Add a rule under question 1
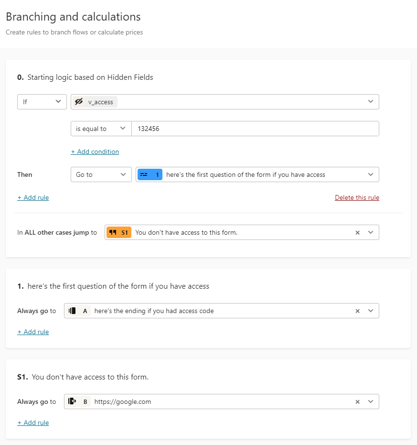 [x=33, y=332]
